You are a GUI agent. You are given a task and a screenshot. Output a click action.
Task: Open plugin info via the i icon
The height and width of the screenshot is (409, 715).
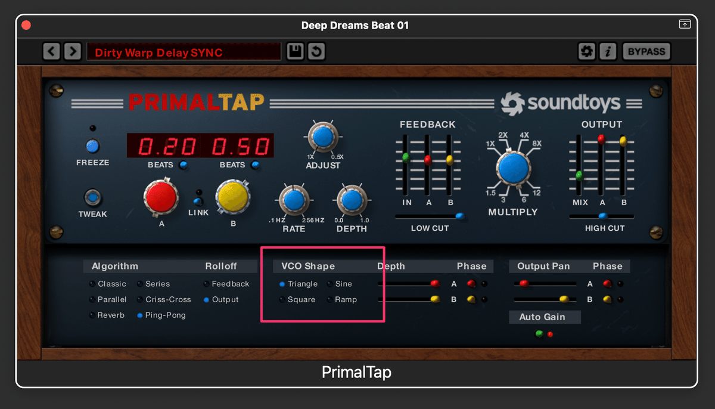click(608, 51)
